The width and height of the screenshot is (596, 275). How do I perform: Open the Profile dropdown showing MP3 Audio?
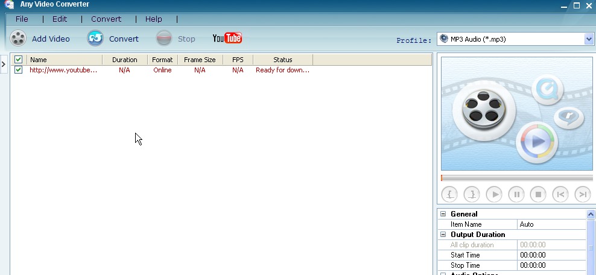(589, 39)
